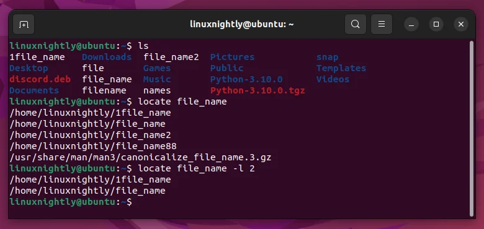
Task: Click the Documents directory name
Action: (x=34, y=90)
